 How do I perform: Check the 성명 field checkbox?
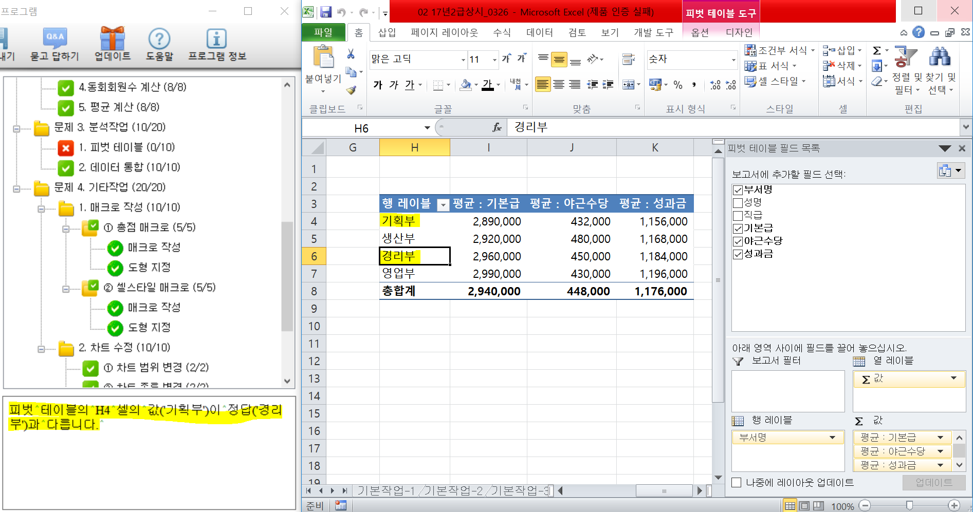tap(738, 203)
